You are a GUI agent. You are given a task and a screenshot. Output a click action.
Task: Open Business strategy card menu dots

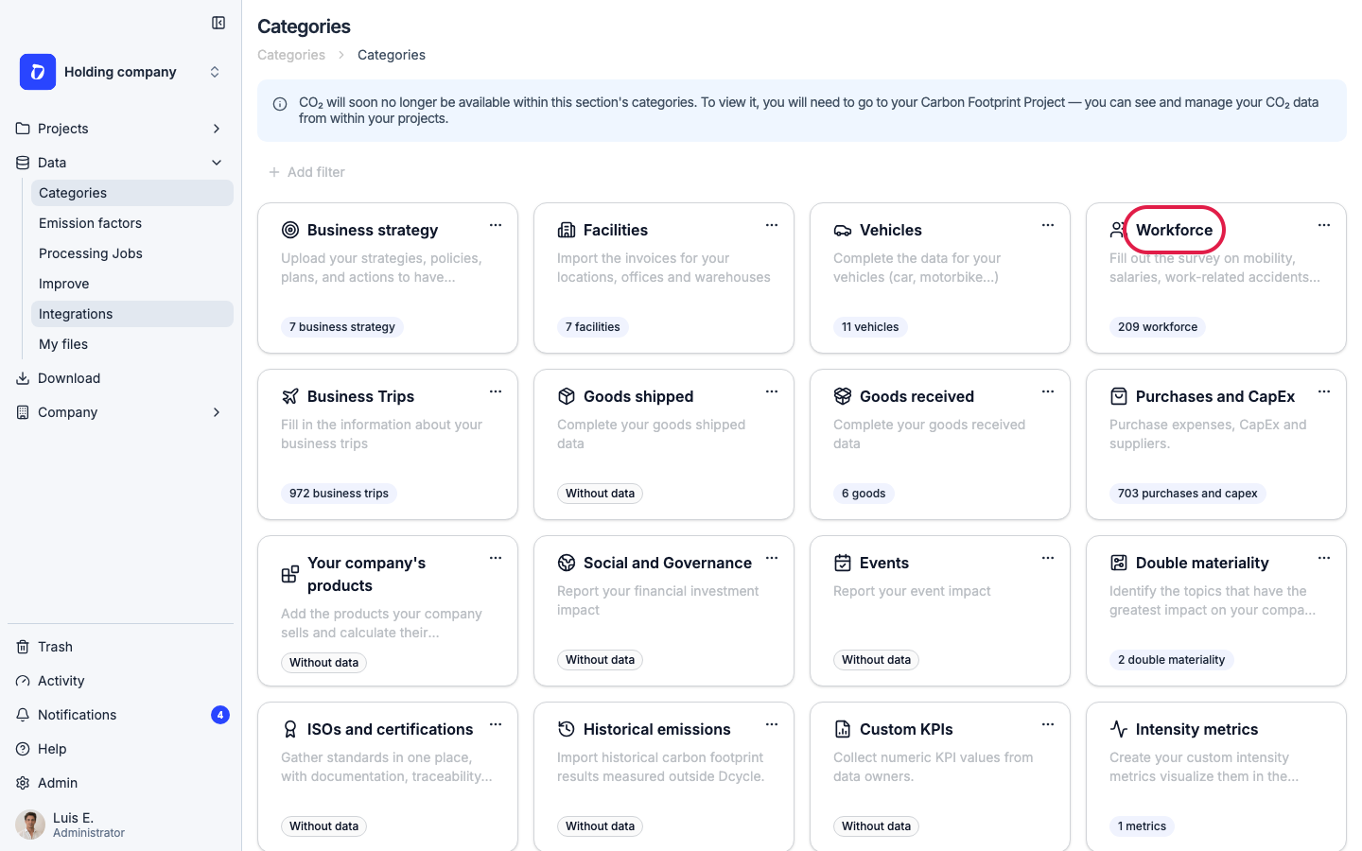pyautogui.click(x=496, y=225)
